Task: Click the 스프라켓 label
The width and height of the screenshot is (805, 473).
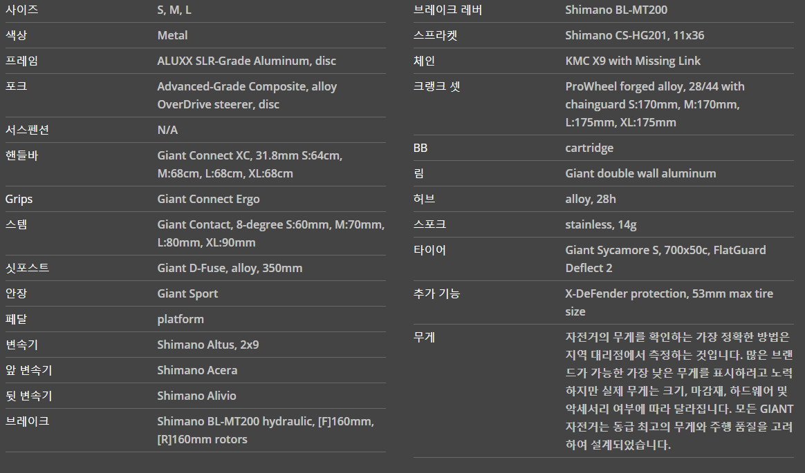Action: [x=436, y=35]
